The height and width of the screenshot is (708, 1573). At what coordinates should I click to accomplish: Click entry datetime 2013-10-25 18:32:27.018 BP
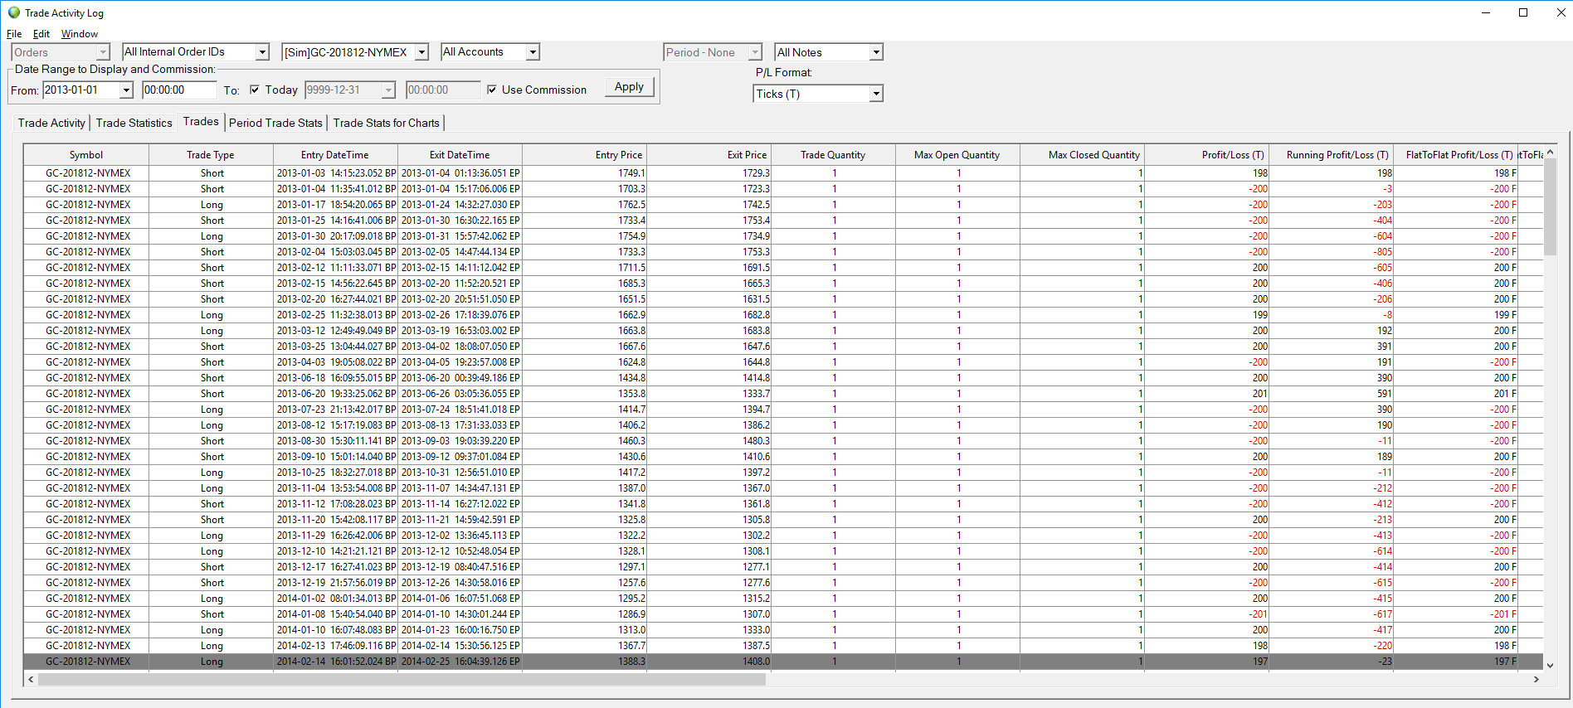335,473
